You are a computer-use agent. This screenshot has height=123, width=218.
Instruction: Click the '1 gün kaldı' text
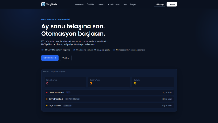(167, 92)
